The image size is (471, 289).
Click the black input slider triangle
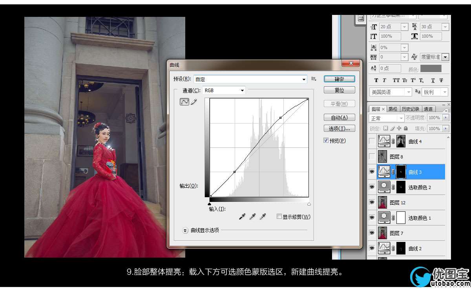coord(209,204)
